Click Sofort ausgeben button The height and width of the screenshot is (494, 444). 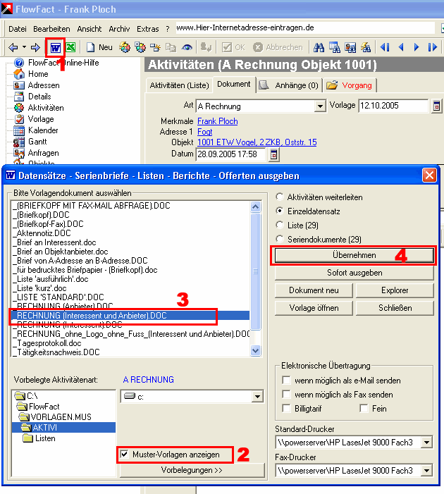(x=354, y=273)
